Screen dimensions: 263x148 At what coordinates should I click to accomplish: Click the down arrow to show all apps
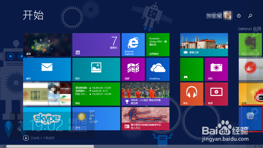tap(26, 138)
